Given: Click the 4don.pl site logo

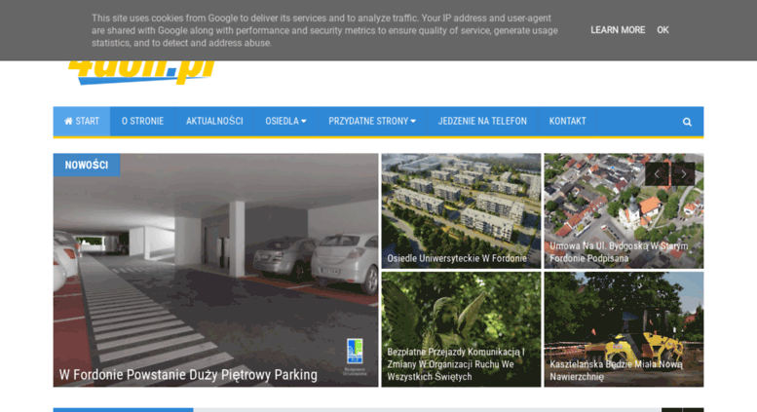Looking at the screenshot, I should 142,72.
